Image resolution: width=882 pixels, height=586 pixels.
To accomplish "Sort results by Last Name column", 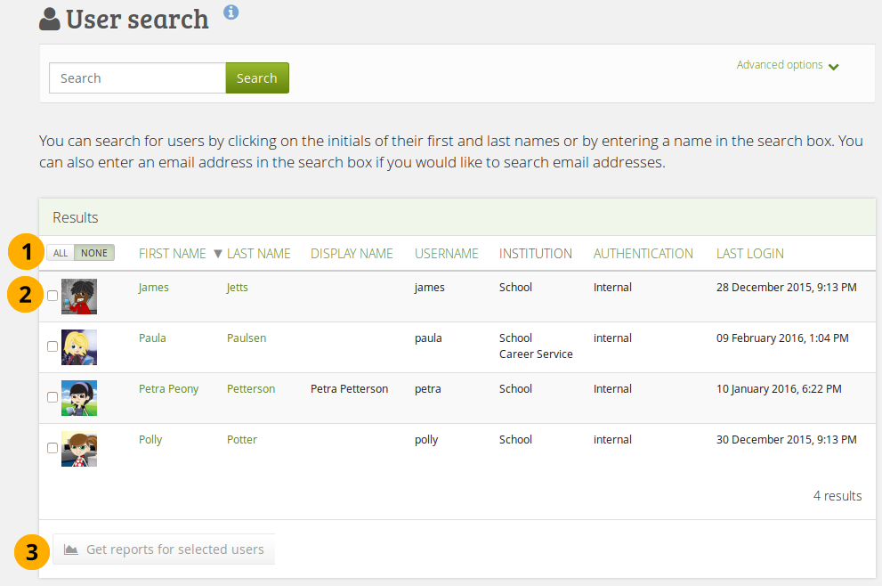I will (x=258, y=254).
